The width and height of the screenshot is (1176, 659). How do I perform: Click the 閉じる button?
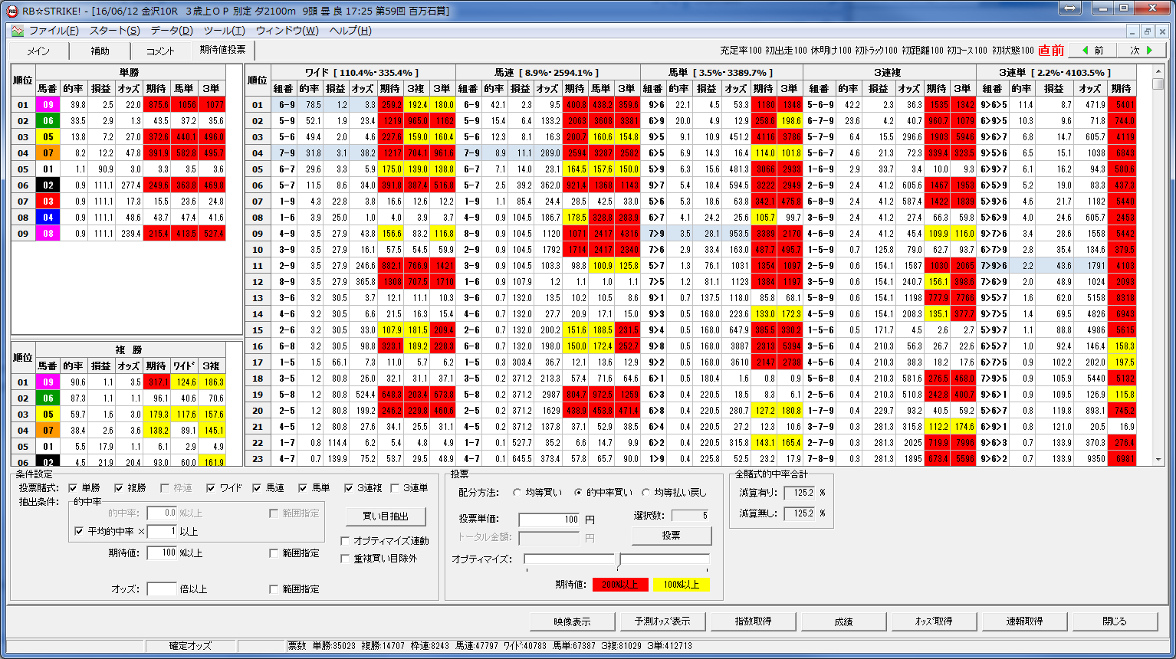coord(1115,621)
